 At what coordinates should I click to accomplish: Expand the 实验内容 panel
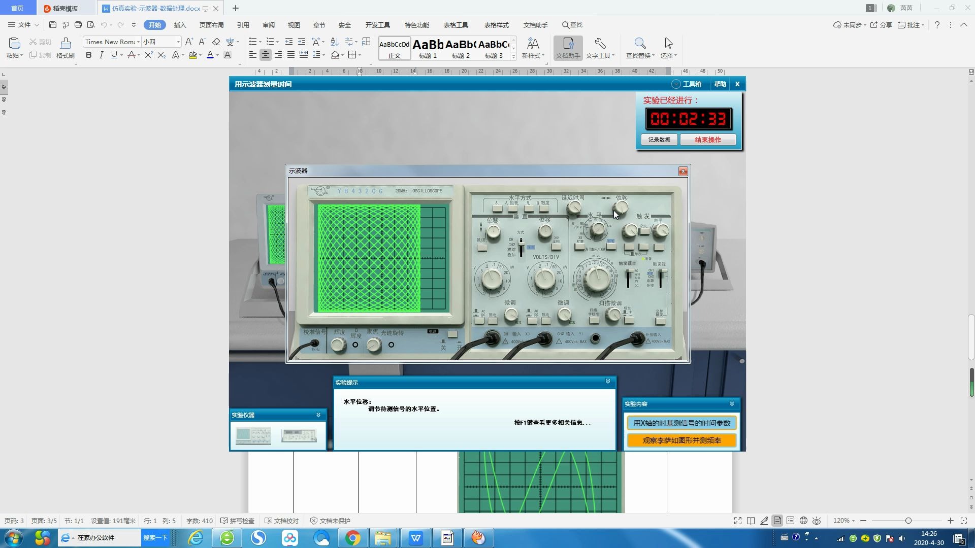731,403
